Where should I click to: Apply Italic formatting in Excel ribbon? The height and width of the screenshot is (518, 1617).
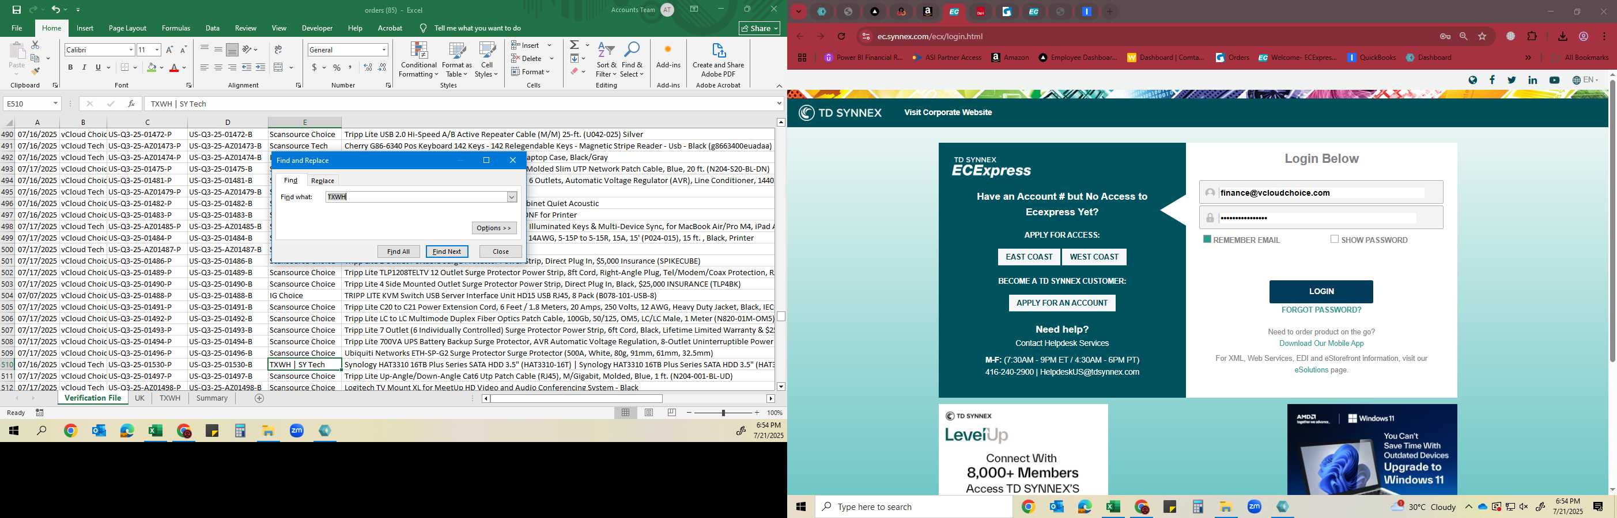pyautogui.click(x=84, y=68)
